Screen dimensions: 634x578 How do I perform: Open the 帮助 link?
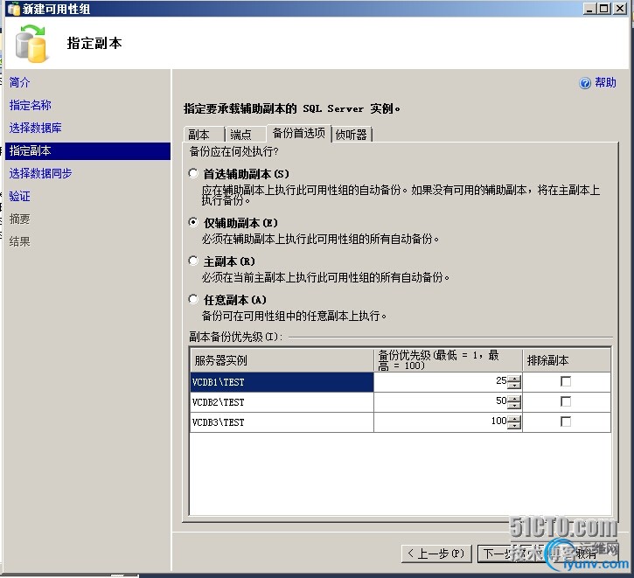click(605, 83)
